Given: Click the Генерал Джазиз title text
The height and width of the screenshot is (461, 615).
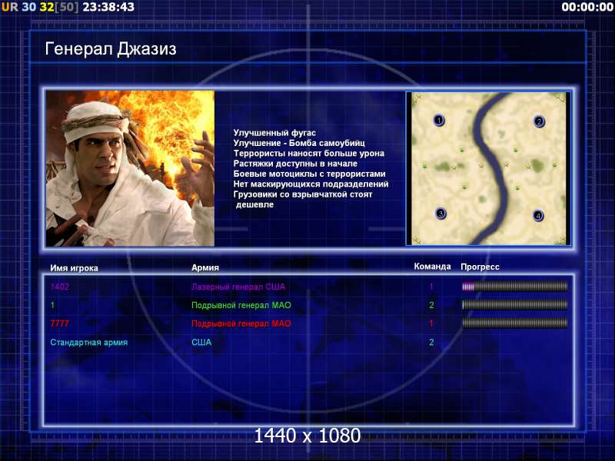Looking at the screenshot, I should [x=111, y=49].
